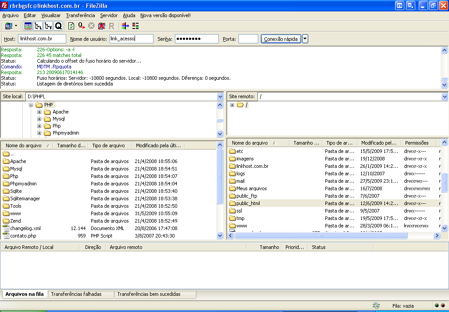Open the Editar menu
This screenshot has height=312, width=449.
[x=30, y=15]
